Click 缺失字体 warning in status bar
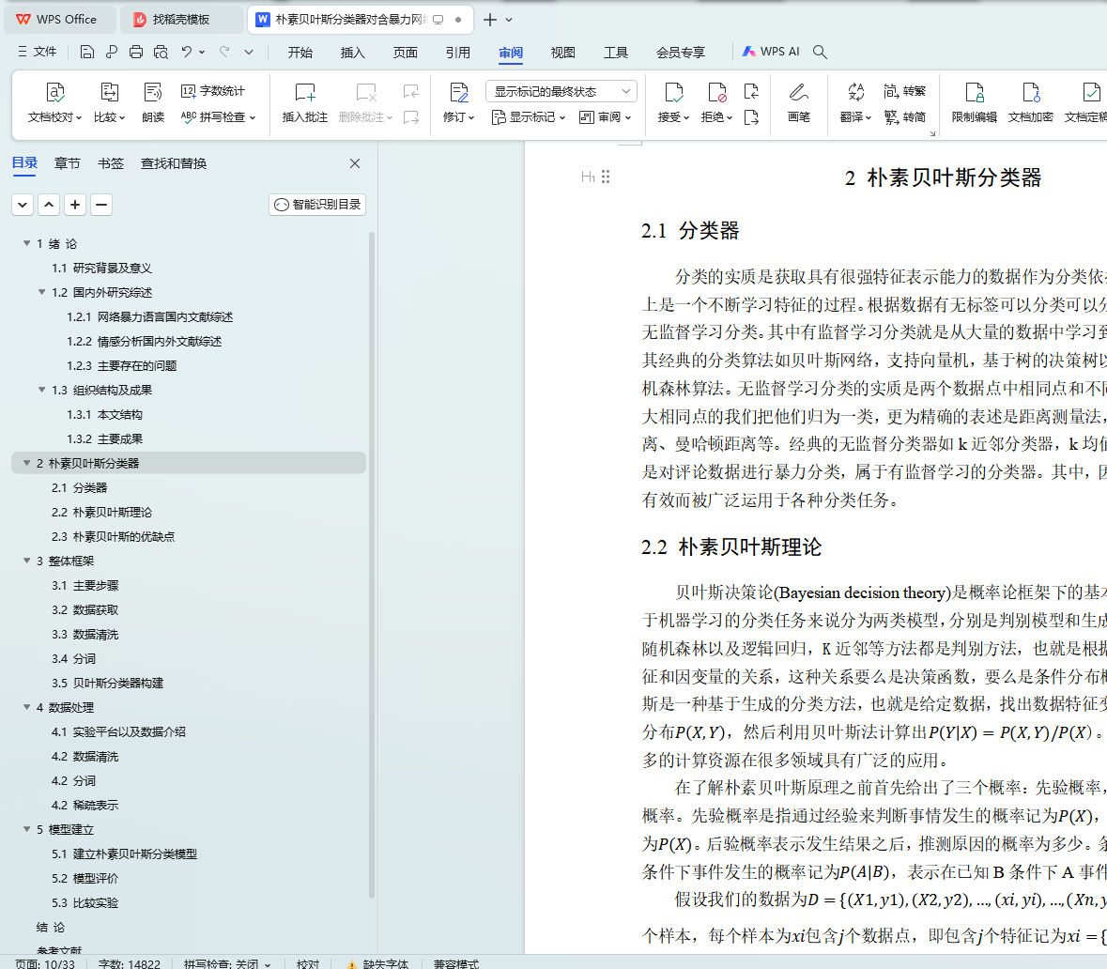 pyautogui.click(x=377, y=963)
